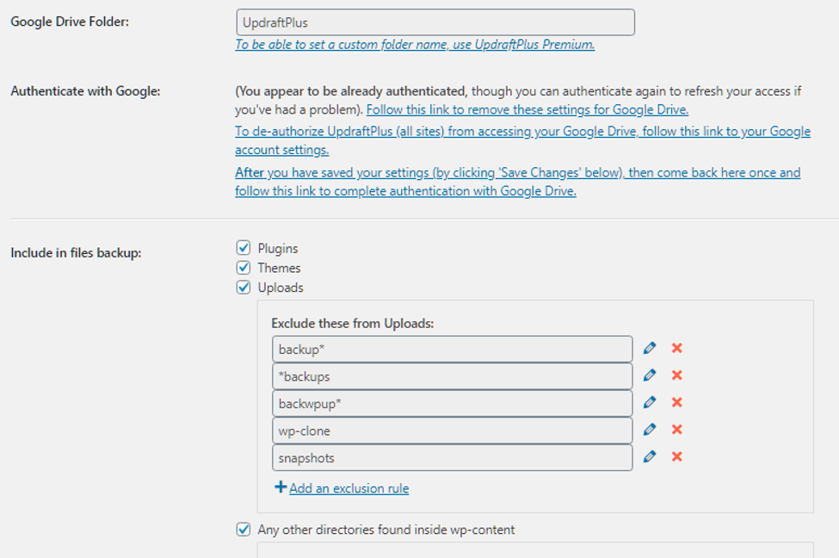
Task: Delete the backwpup* exclusion rule
Action: coord(677,403)
